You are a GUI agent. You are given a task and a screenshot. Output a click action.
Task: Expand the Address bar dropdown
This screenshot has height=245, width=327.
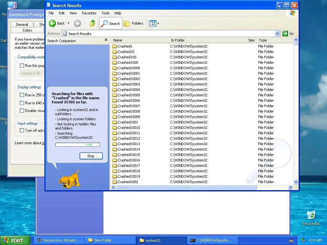(277, 33)
